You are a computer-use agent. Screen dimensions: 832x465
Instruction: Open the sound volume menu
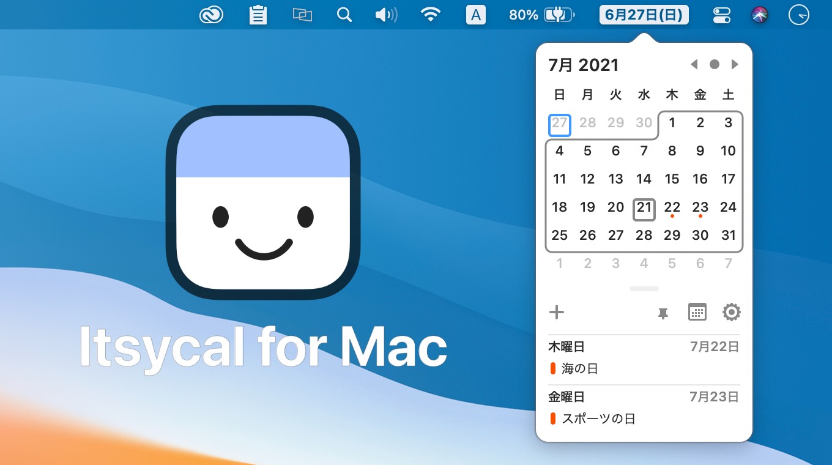click(386, 15)
